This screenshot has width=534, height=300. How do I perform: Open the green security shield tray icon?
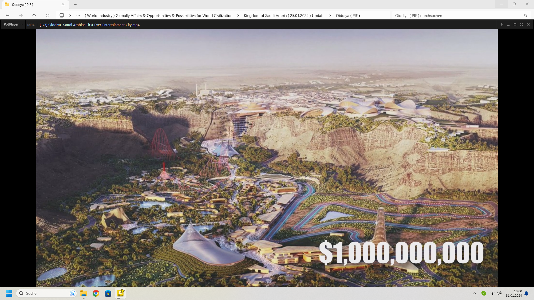click(484, 293)
